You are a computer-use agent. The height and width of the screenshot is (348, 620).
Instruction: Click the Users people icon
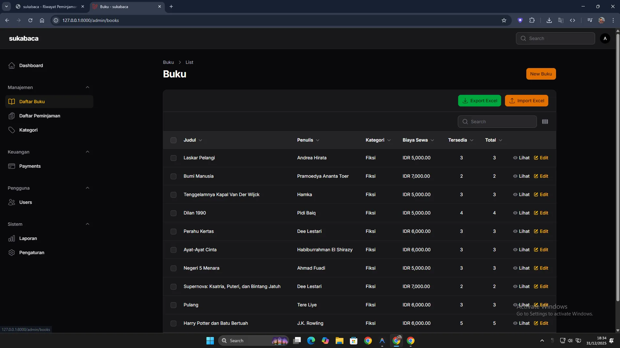point(12,202)
